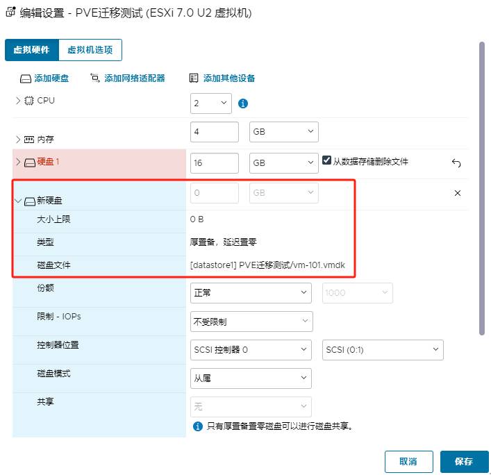
Task: Open the 份额 shares dropdown showing 正常
Action: [251, 293]
